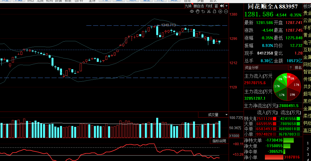The image size is (311, 161).
Task: Select the hand pan tool
Action: (198, 12)
